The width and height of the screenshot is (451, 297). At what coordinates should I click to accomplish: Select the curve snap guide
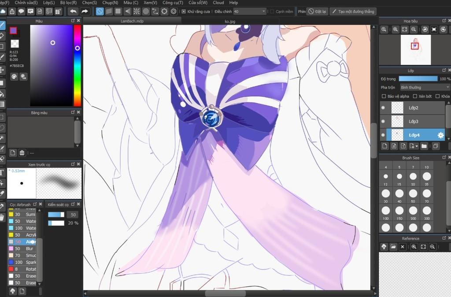coord(155,11)
